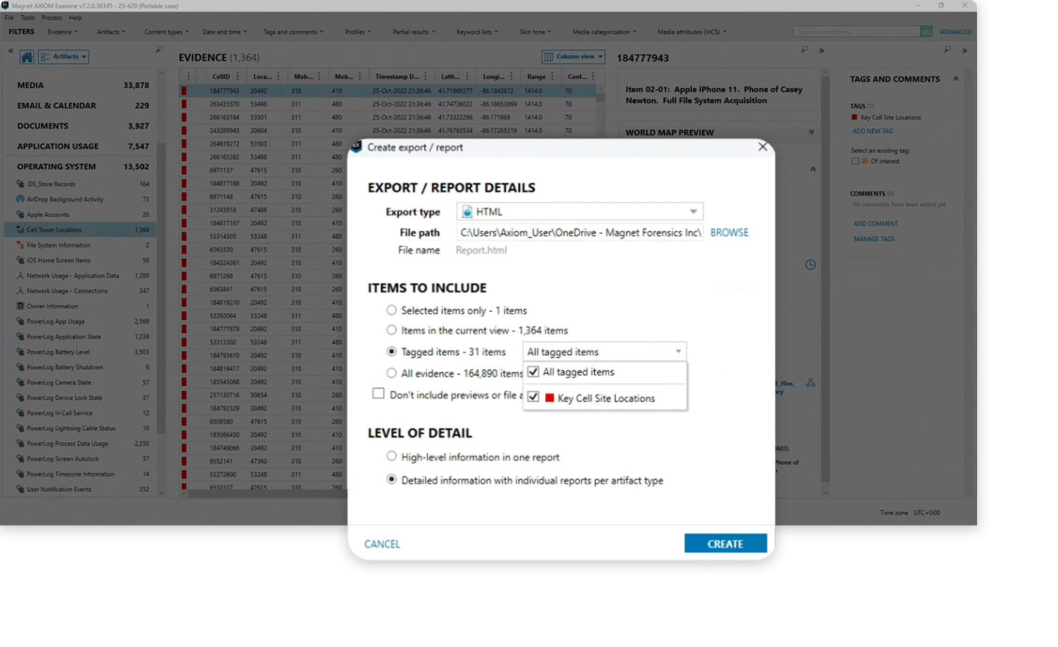Uncheck 'All tagged items' checkbox
The height and width of the screenshot is (647, 1058).
[533, 372]
